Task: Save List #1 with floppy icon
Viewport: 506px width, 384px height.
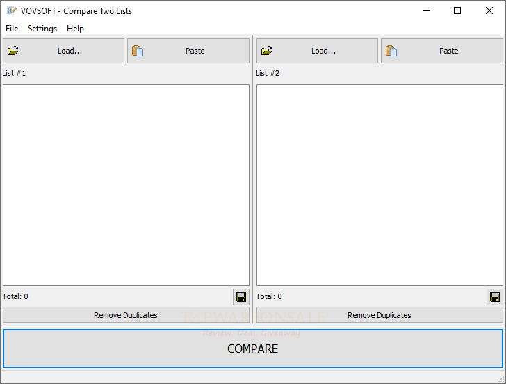Action: (241, 297)
